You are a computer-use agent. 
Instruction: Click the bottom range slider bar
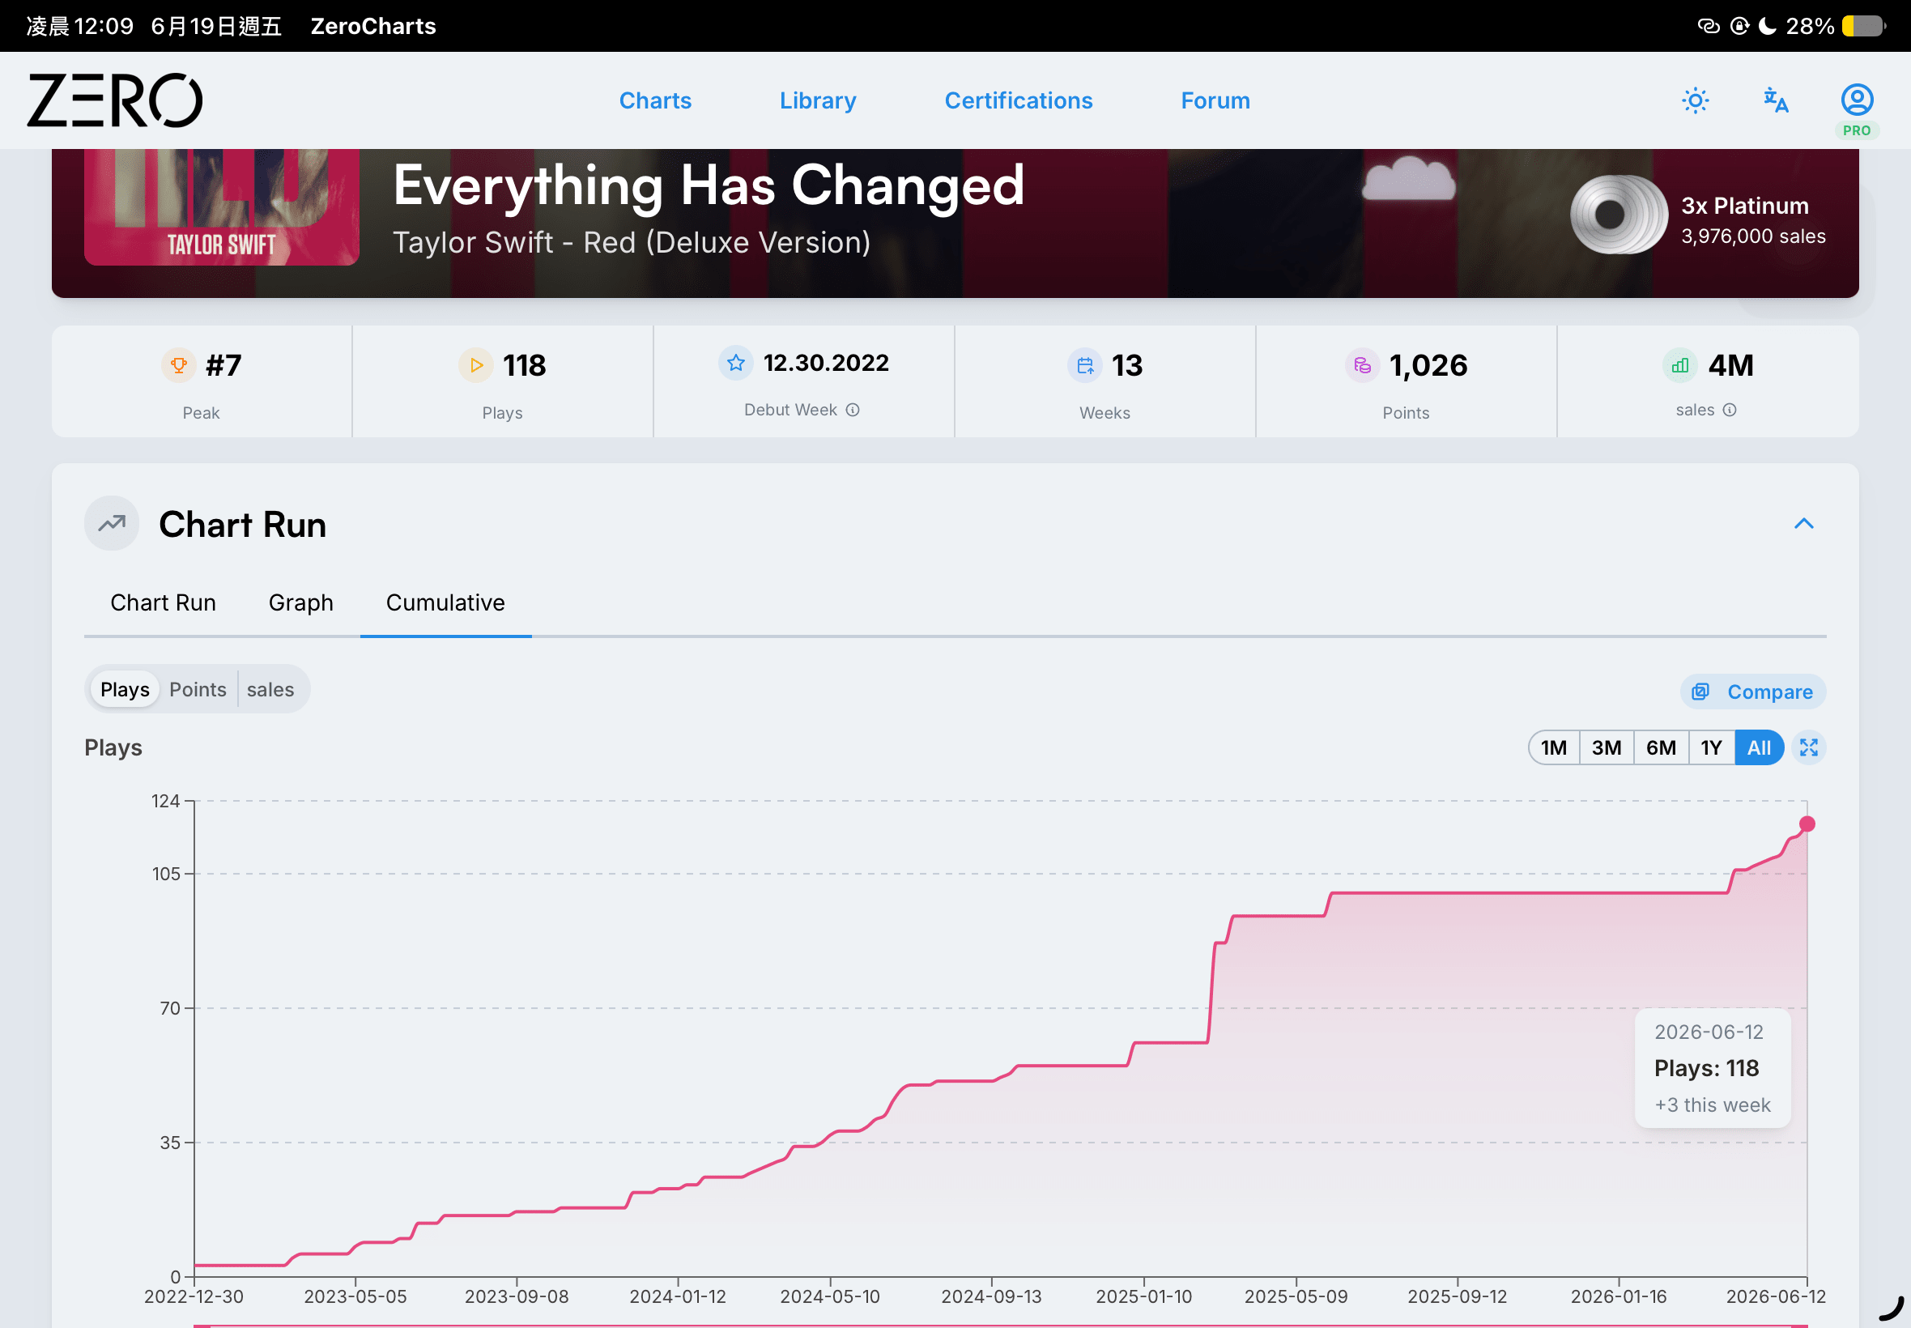(1001, 1325)
